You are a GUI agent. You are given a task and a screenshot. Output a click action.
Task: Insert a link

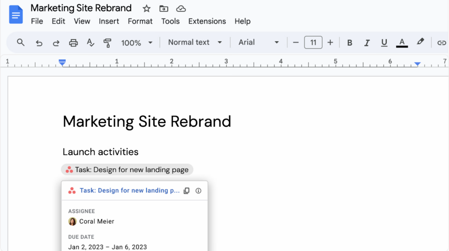coord(442,42)
